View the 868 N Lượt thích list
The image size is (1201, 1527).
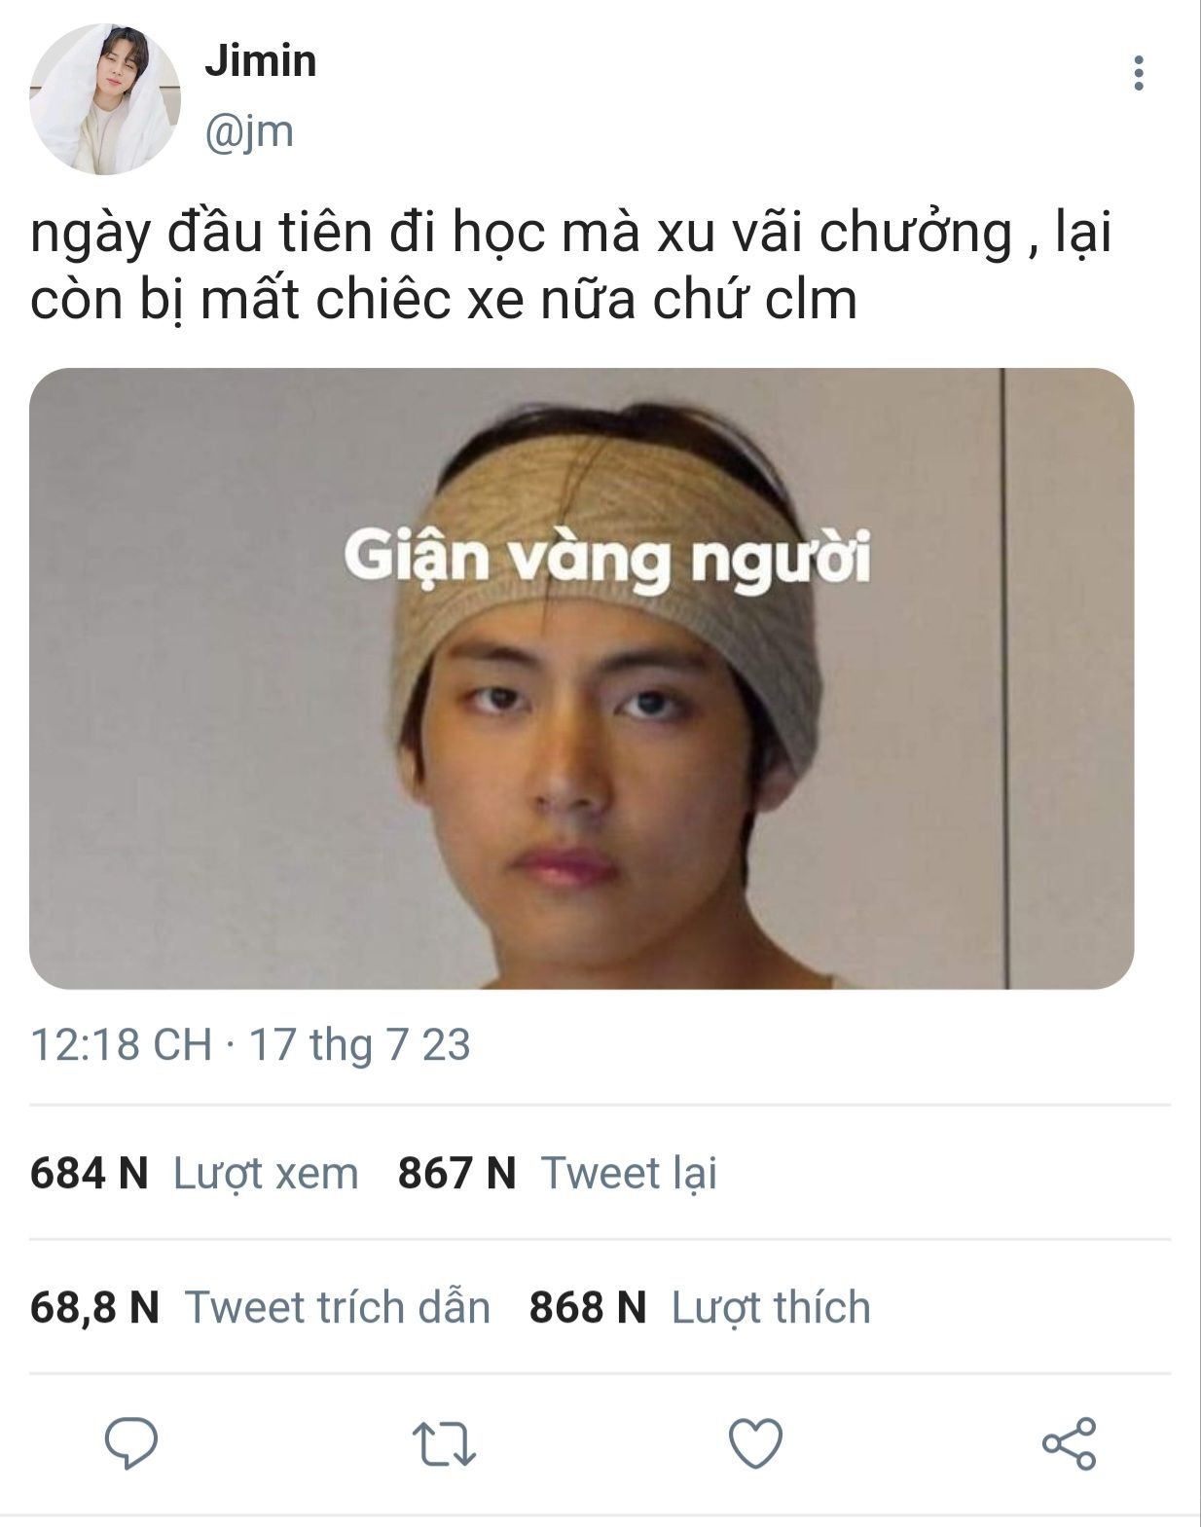[700, 1307]
